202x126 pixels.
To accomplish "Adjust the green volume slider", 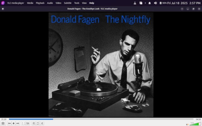I will coord(195,124).
